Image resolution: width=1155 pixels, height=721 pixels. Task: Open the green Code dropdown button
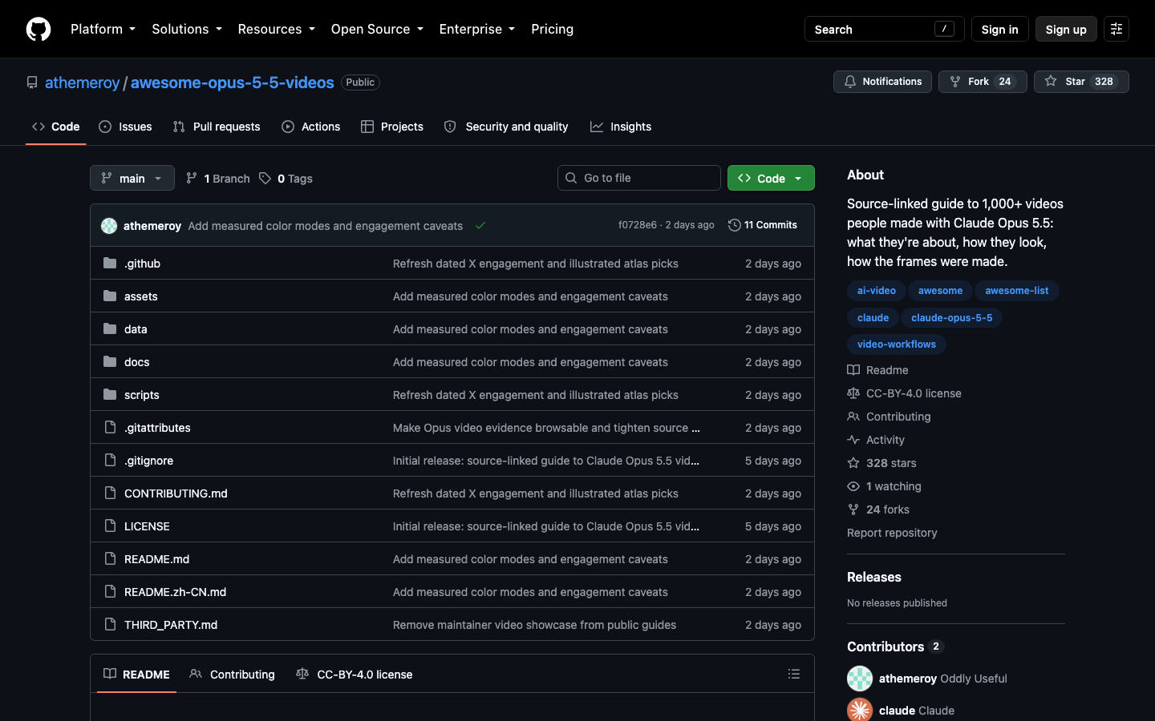tap(771, 178)
